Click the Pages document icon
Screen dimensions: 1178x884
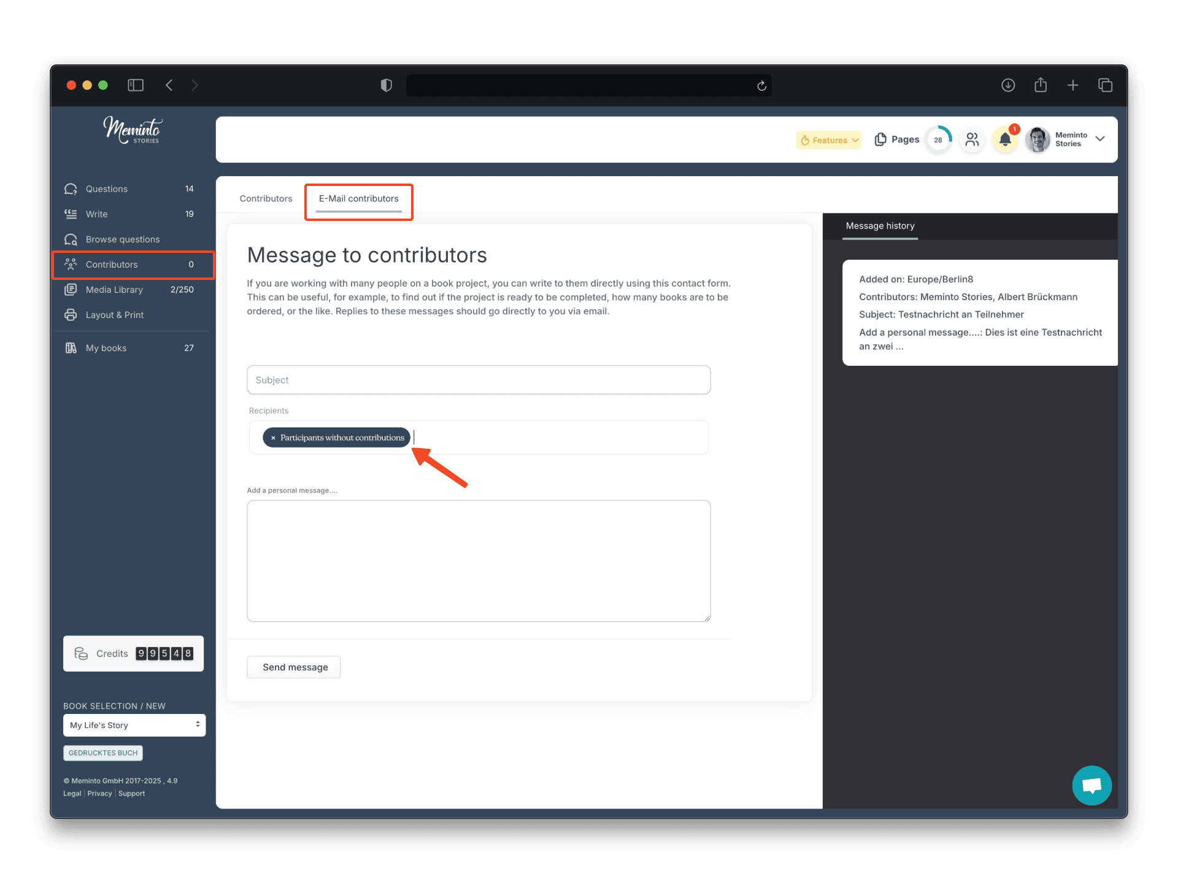pyautogui.click(x=880, y=139)
